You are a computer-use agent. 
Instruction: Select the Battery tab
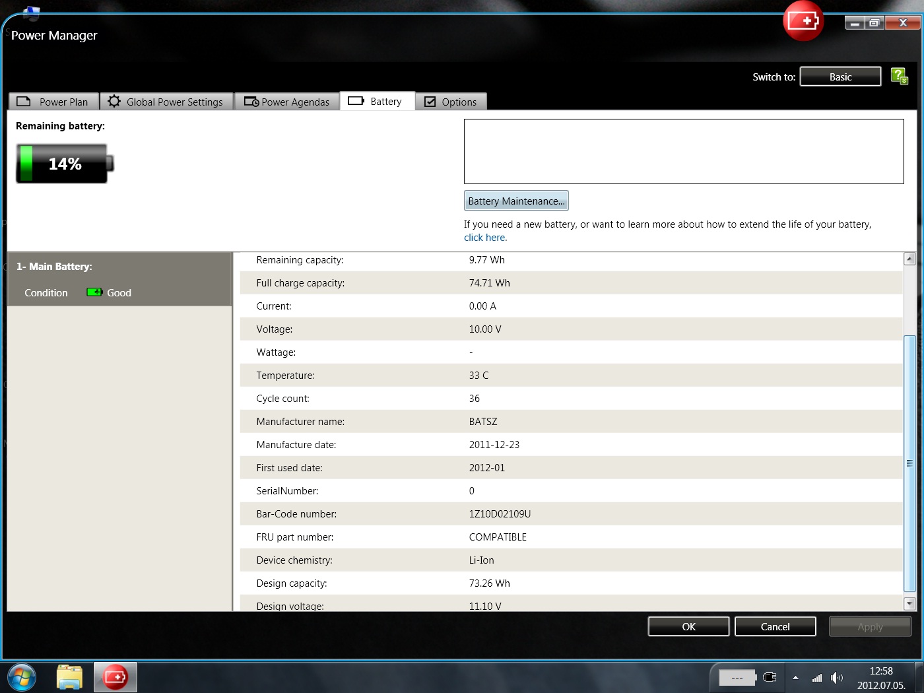pyautogui.click(x=378, y=101)
